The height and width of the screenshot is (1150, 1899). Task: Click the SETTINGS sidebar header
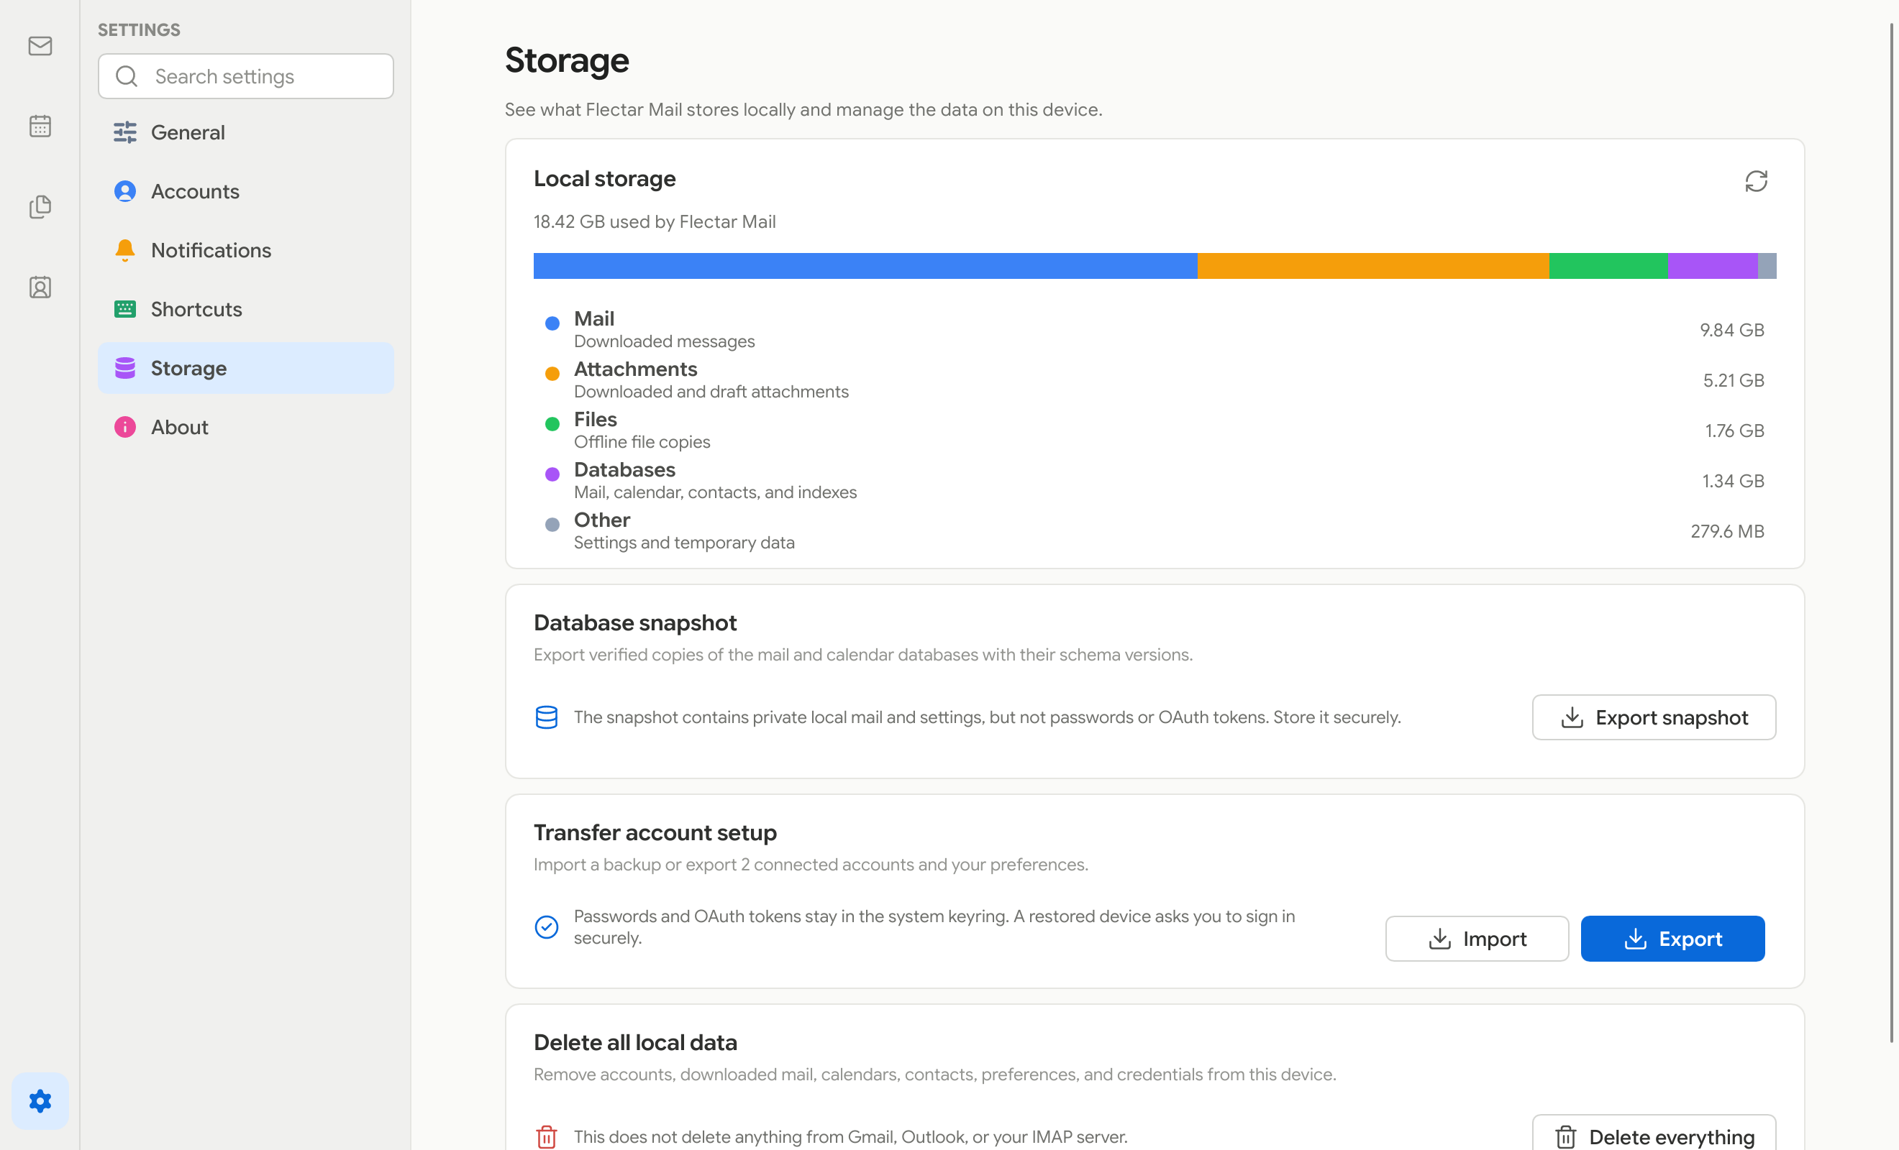[139, 30]
